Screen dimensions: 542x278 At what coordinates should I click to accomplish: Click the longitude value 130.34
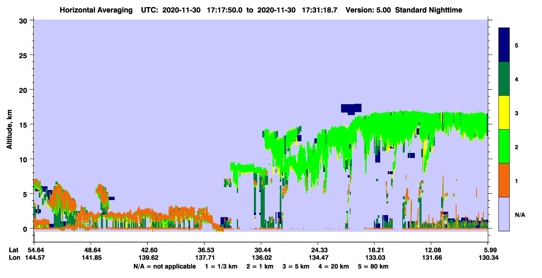[488, 258]
